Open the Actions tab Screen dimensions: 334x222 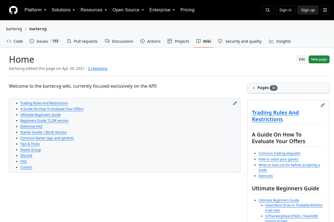click(x=151, y=41)
